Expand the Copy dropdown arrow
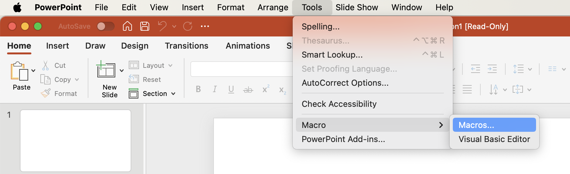 pos(77,80)
